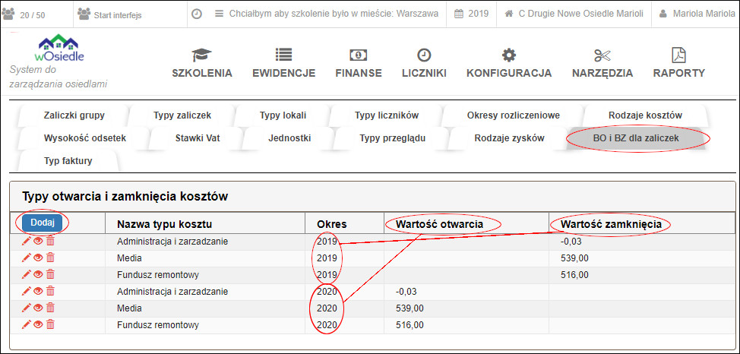Screen dimensions: 740x354
Task: Switch to the Rodzaje kosztów tab
Action: tap(645, 115)
